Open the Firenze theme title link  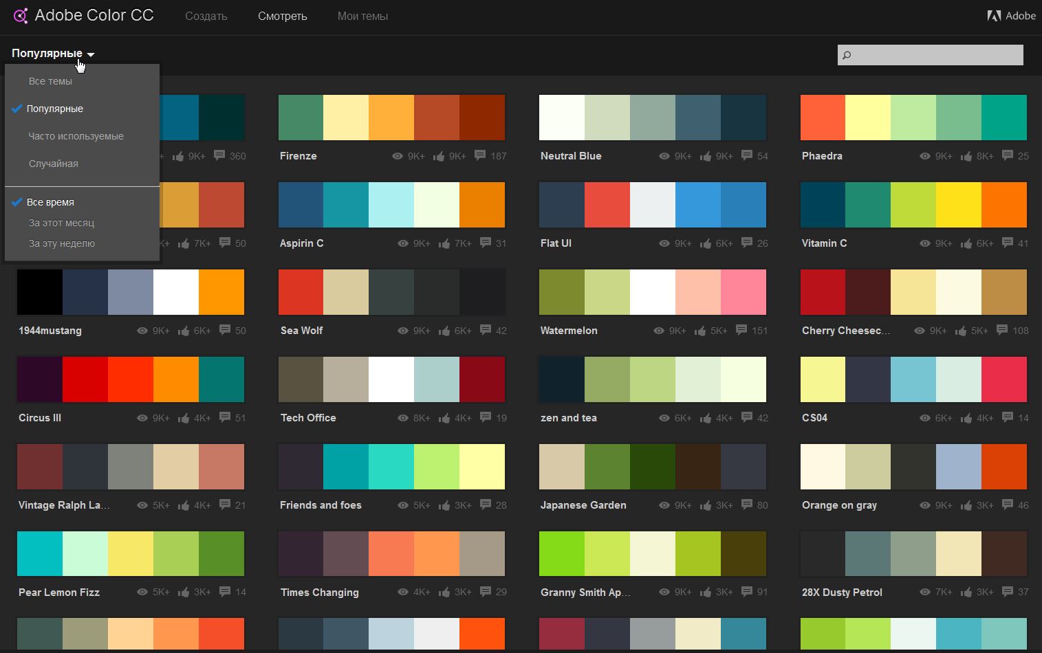pyautogui.click(x=299, y=156)
